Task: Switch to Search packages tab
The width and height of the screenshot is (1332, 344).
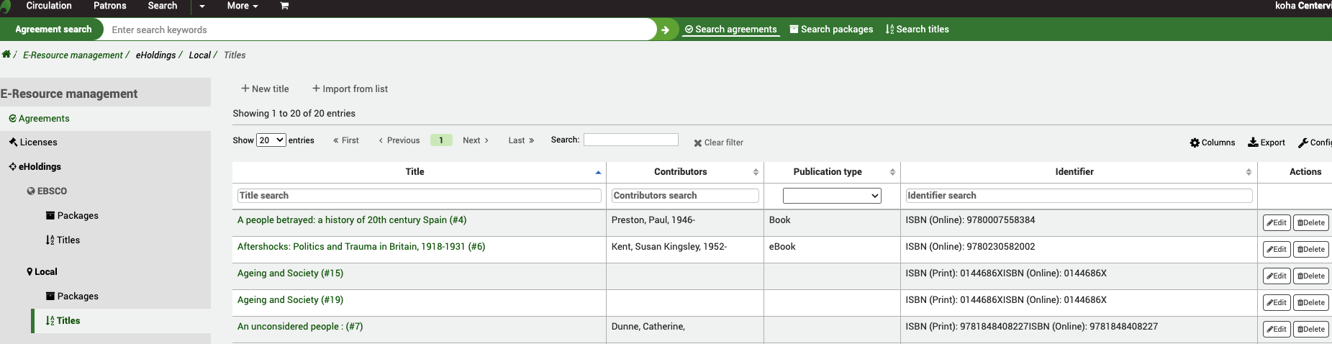Action: (831, 30)
